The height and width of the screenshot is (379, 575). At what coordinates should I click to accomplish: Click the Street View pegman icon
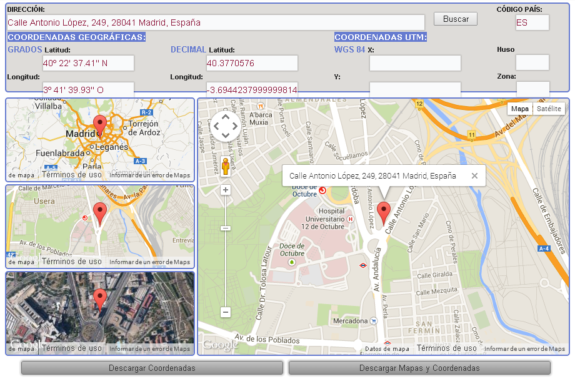(x=226, y=166)
